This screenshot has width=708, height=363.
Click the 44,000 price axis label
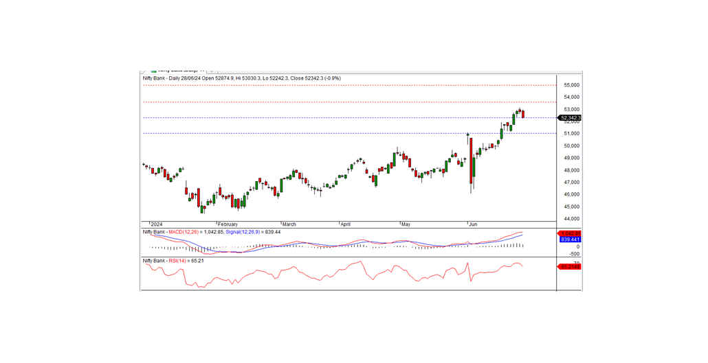click(571, 219)
